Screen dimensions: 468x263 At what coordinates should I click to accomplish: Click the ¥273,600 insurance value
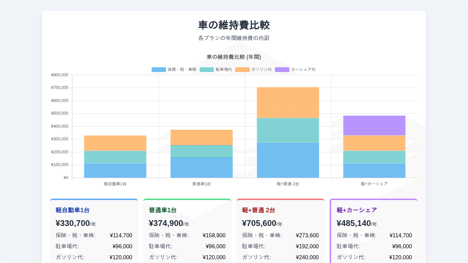point(307,235)
